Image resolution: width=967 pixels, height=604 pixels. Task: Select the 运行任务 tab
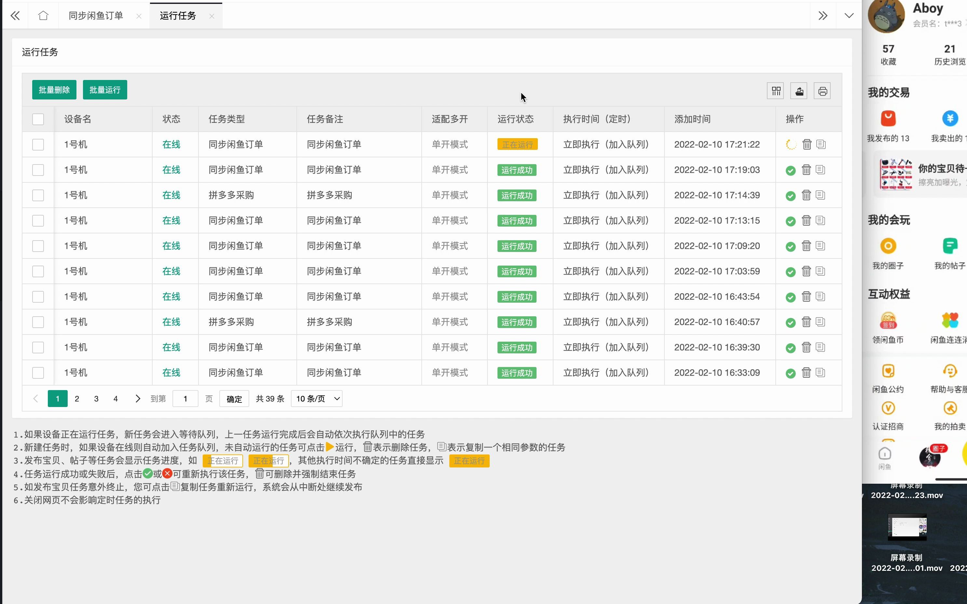[178, 16]
